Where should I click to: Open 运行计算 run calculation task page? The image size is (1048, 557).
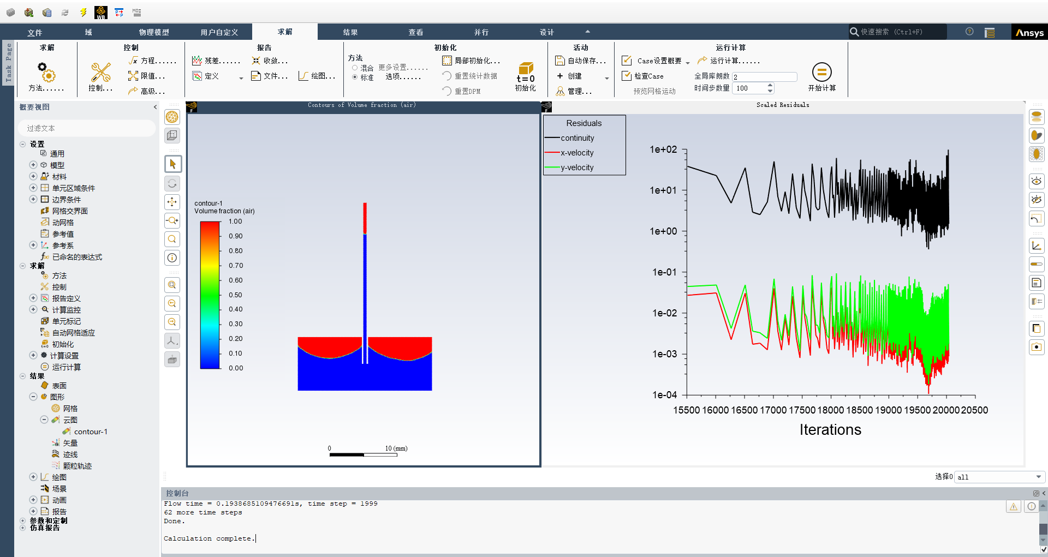click(729, 61)
